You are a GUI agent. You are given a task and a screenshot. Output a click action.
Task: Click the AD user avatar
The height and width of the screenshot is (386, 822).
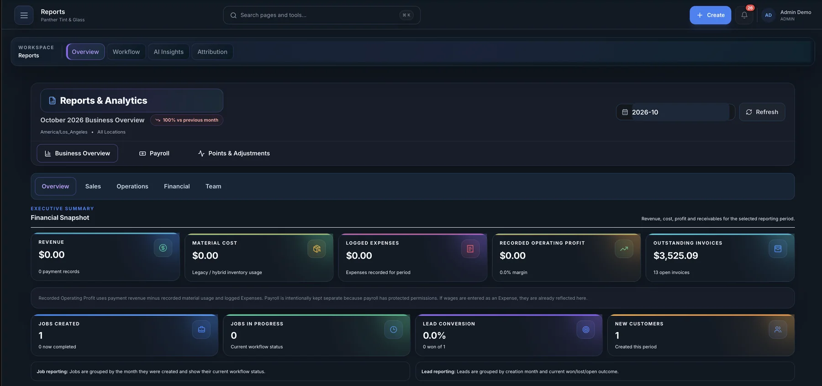(x=769, y=15)
